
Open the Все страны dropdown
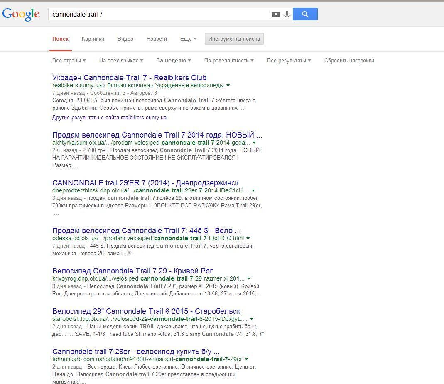coord(69,60)
